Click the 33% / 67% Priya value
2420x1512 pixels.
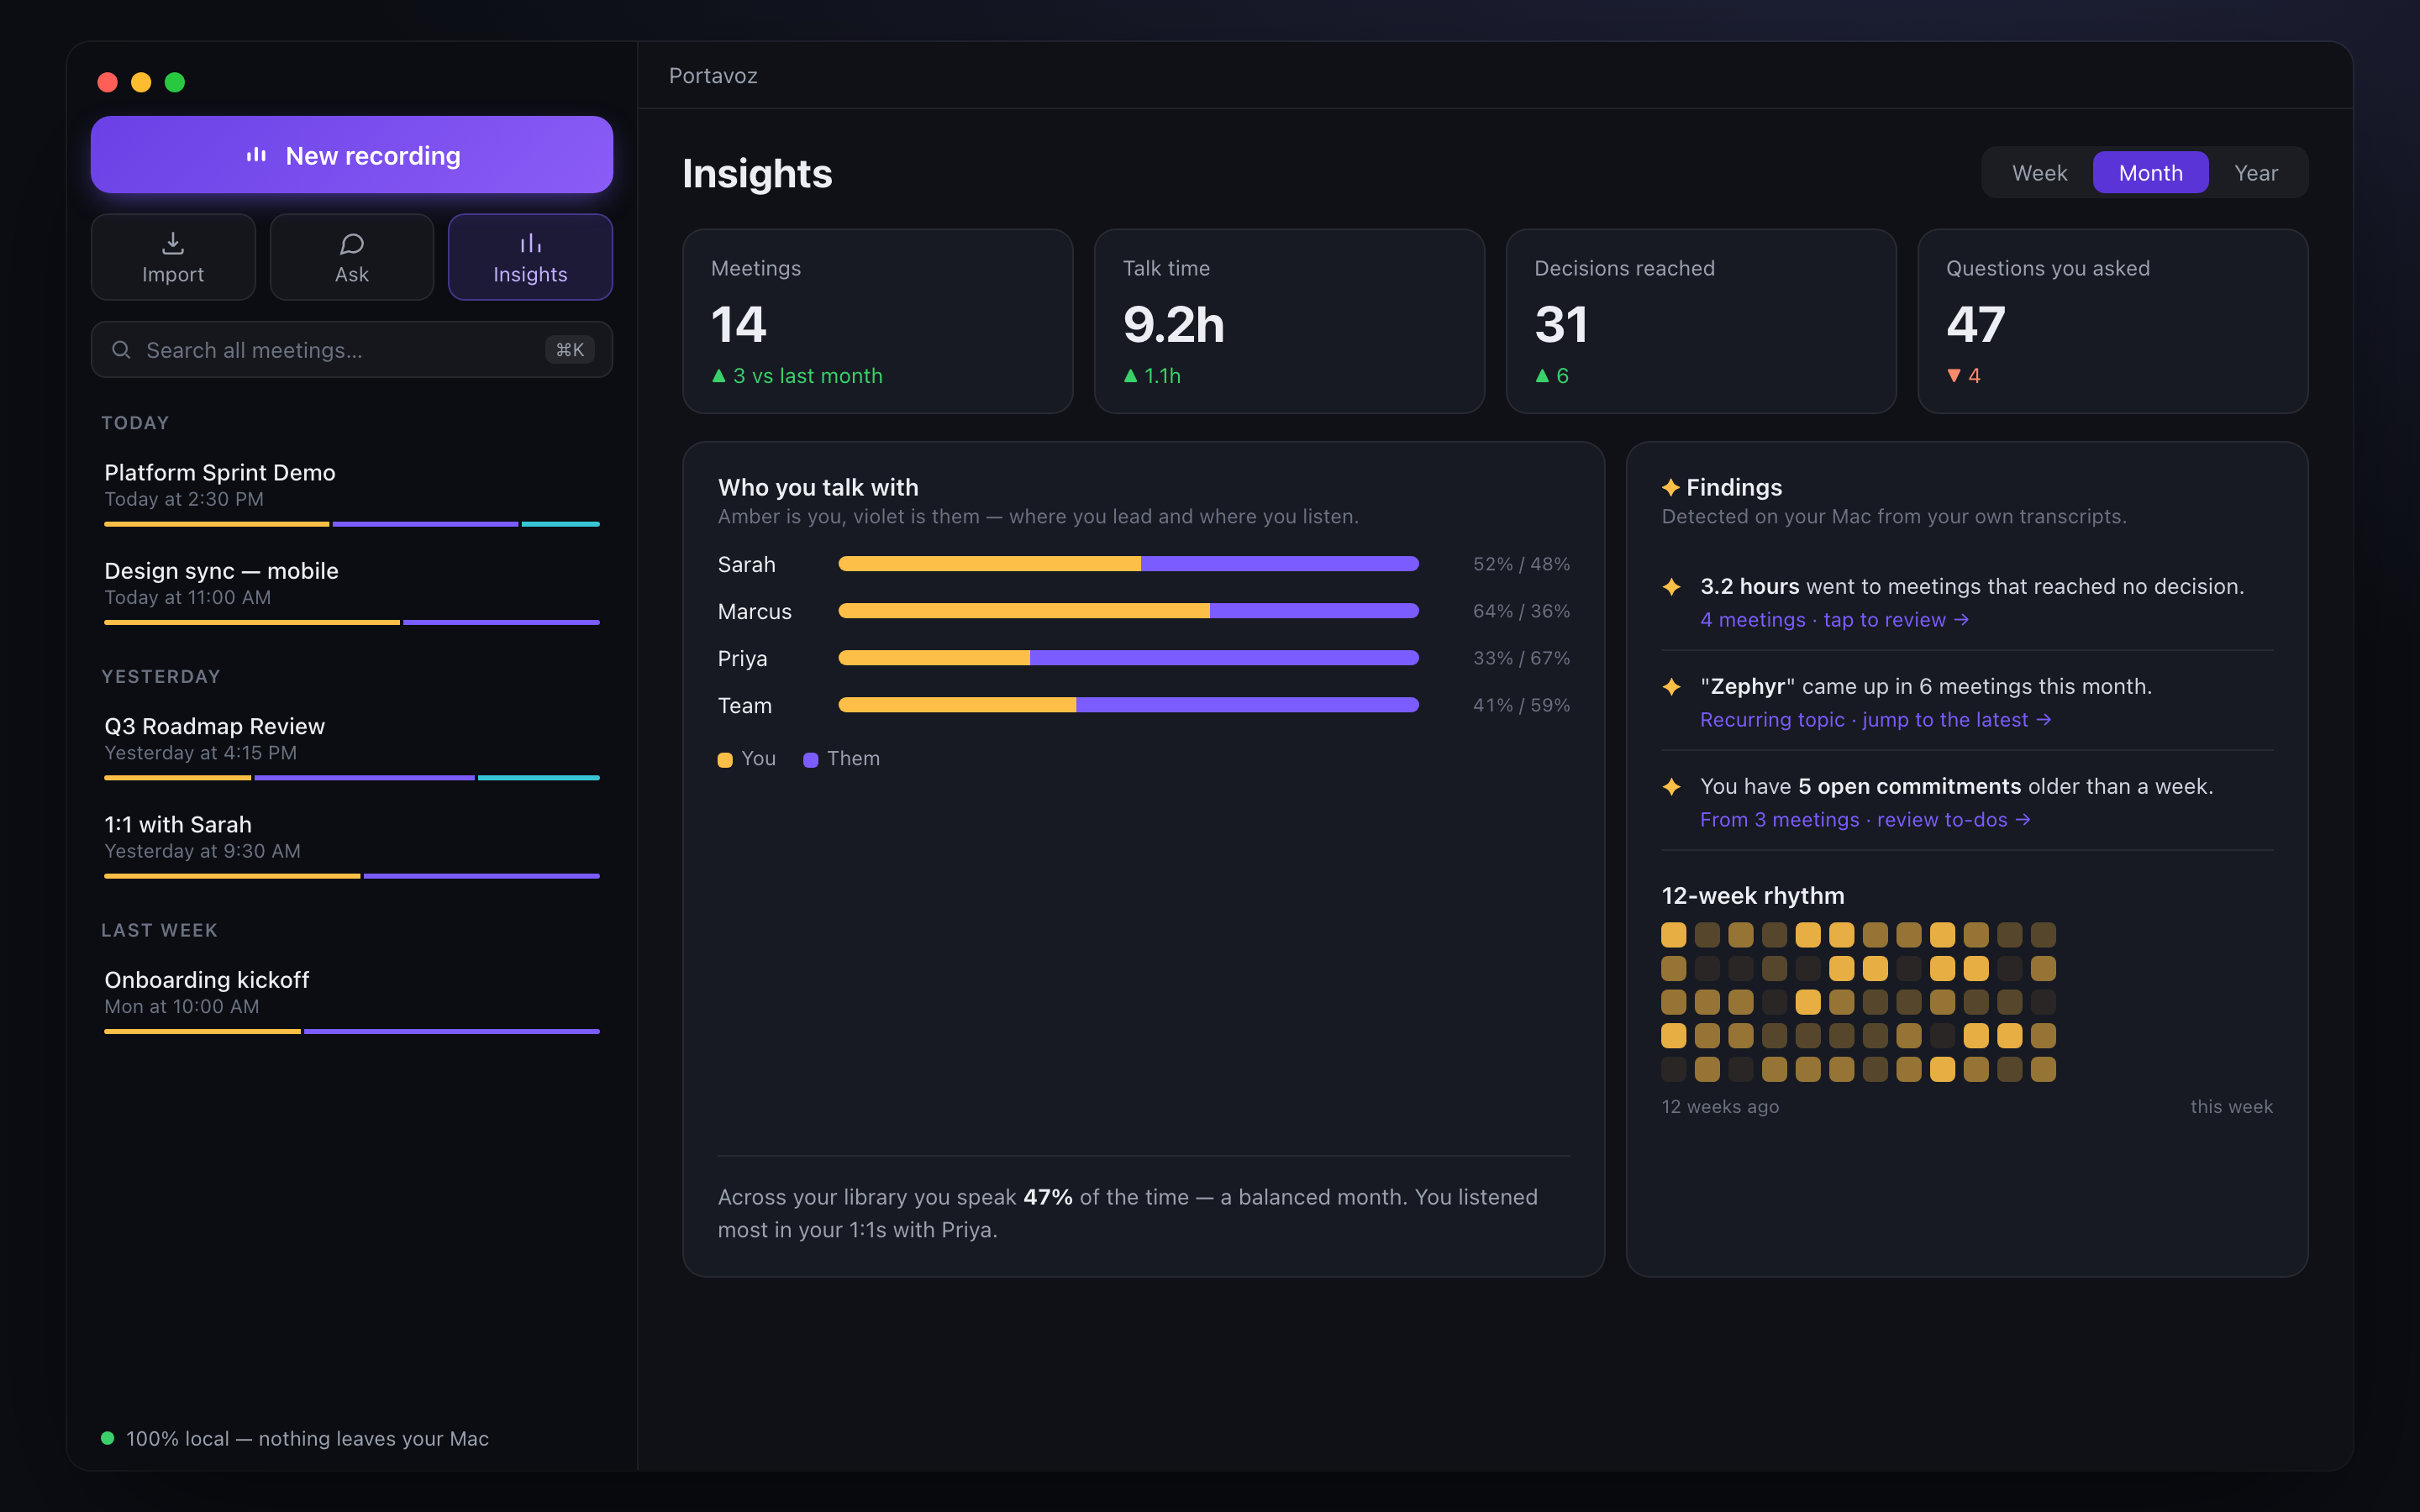(1521, 658)
